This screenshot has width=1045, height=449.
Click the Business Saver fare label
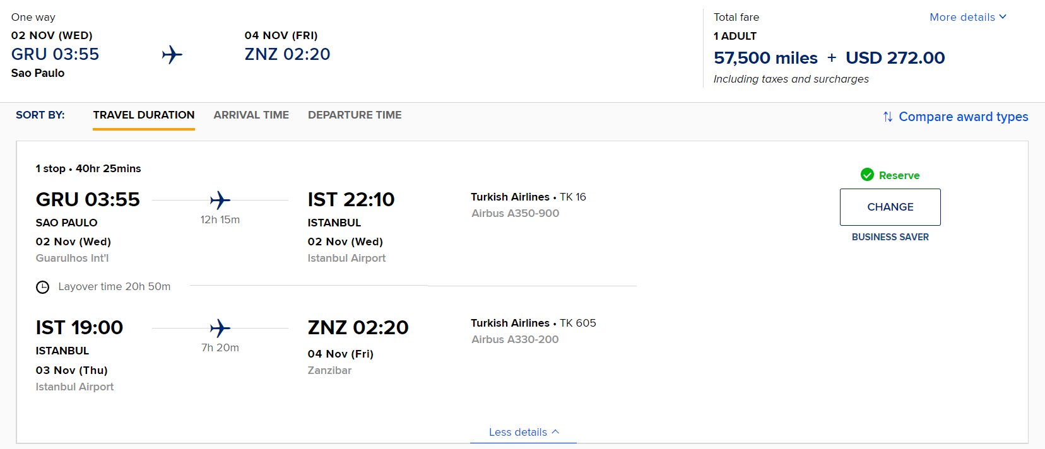click(x=890, y=237)
